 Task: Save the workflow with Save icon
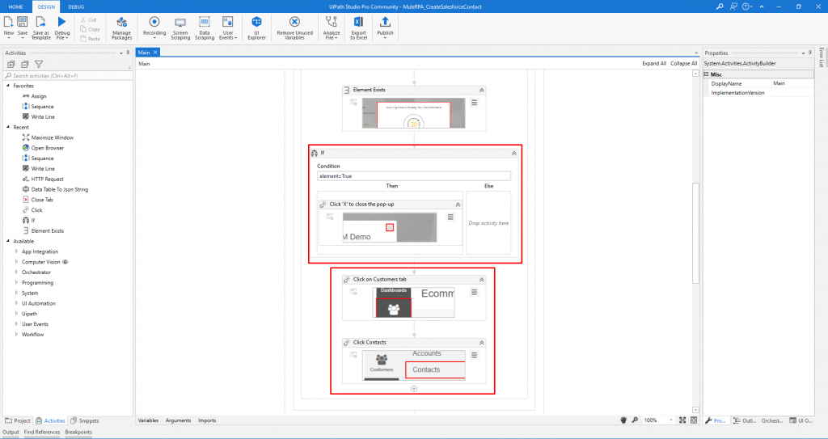pyautogui.click(x=22, y=22)
